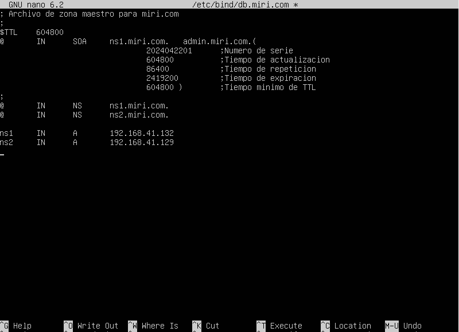Click the value 2419200 for expiration time

pyautogui.click(x=162, y=78)
